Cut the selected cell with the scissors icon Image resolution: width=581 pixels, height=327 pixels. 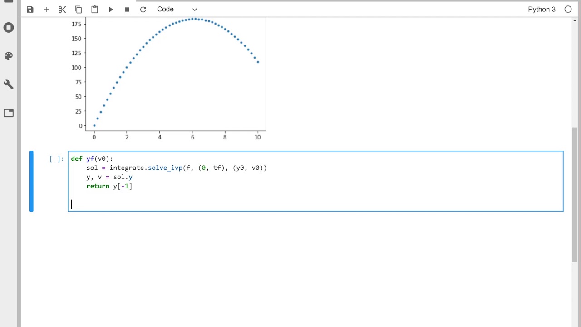click(62, 9)
